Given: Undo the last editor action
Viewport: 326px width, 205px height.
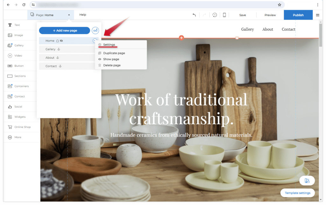Looking at the screenshot, I should (x=194, y=15).
